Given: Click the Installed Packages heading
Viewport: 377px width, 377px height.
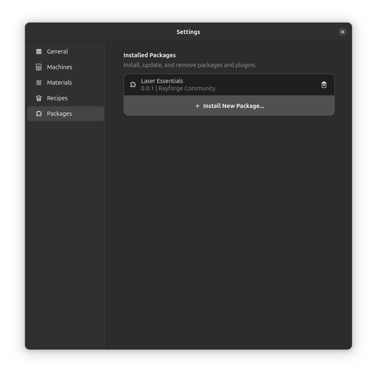Looking at the screenshot, I should pyautogui.click(x=150, y=55).
